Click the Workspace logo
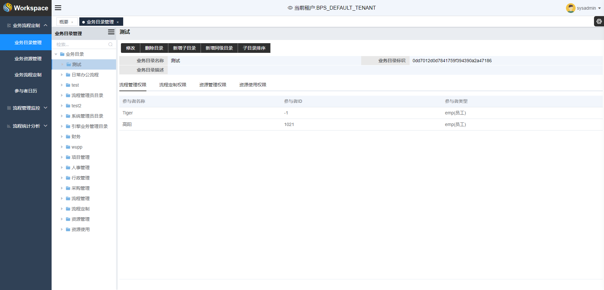 [x=26, y=8]
